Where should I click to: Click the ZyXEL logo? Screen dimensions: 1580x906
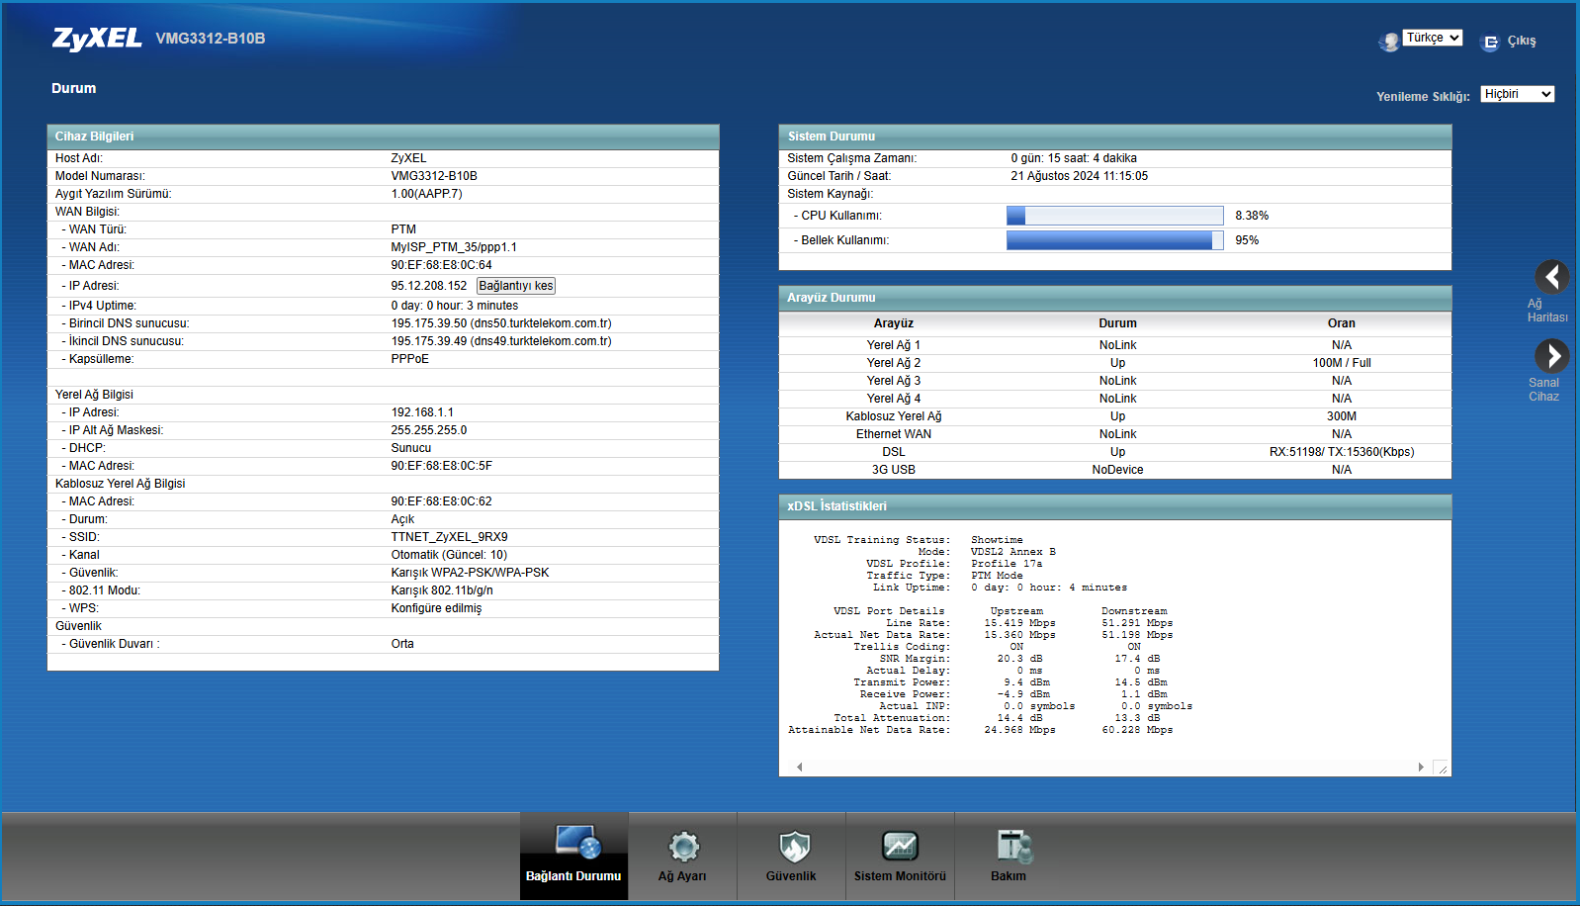coord(97,39)
